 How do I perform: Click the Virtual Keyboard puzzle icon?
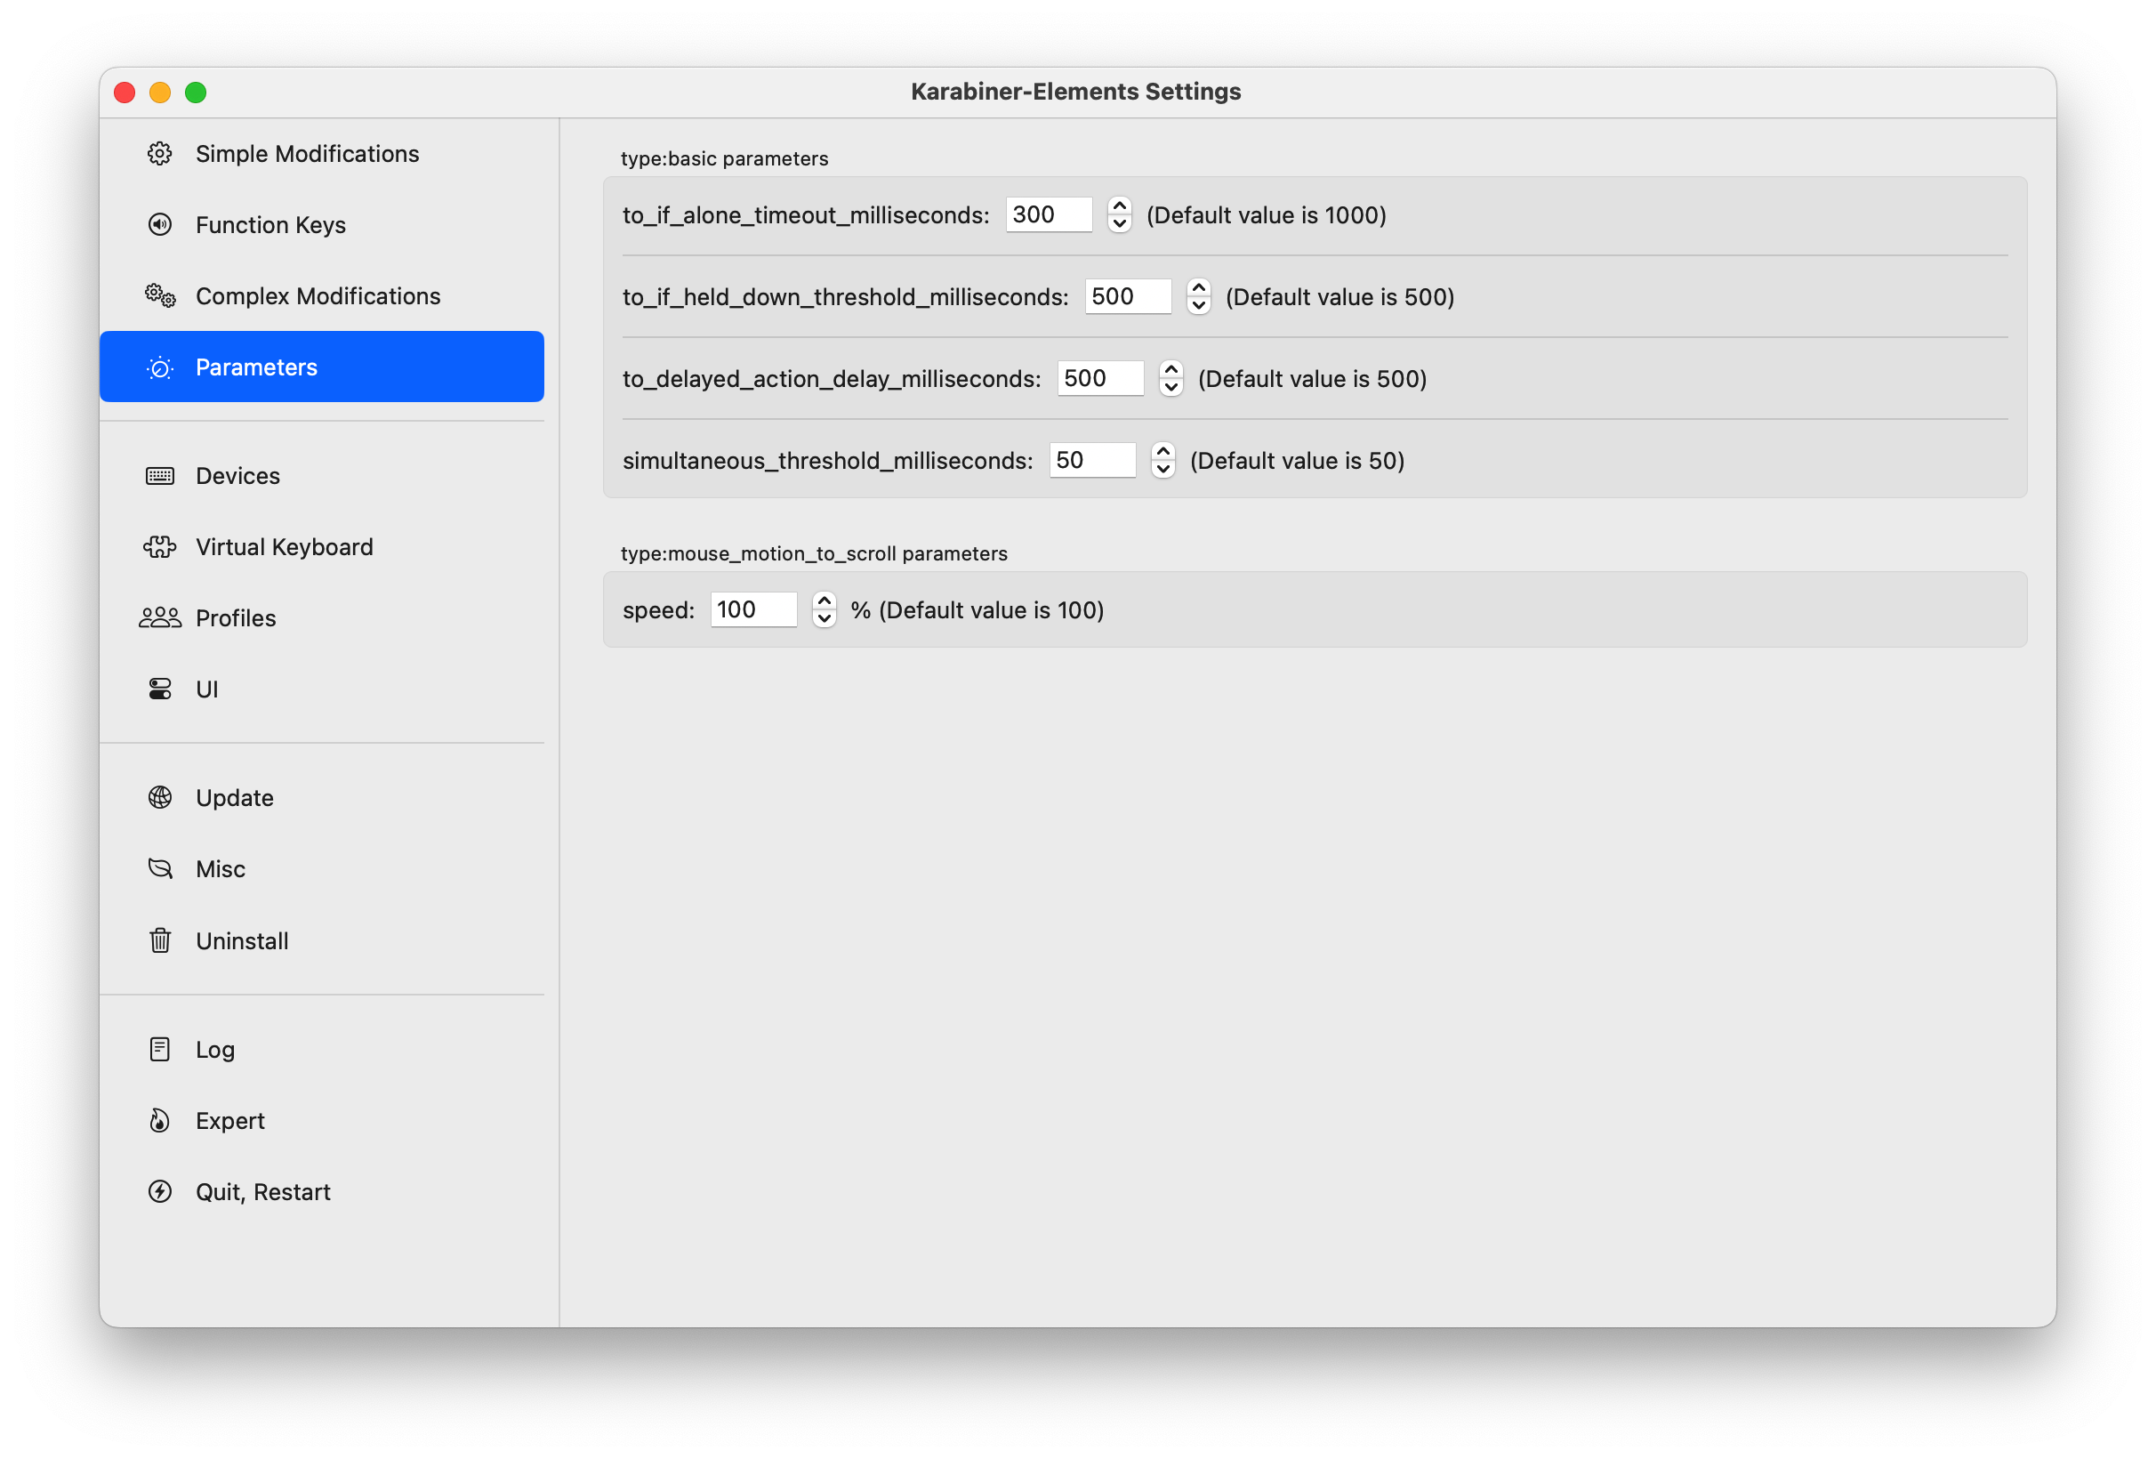(x=159, y=548)
